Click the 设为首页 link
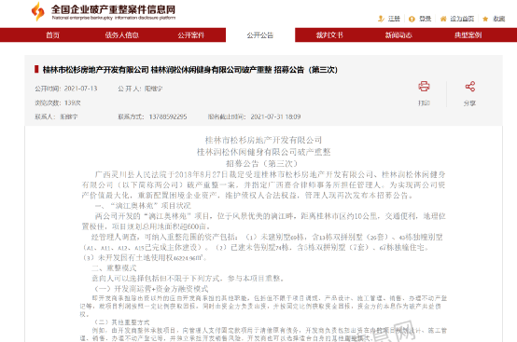The height and width of the screenshot is (342, 517). [462, 19]
